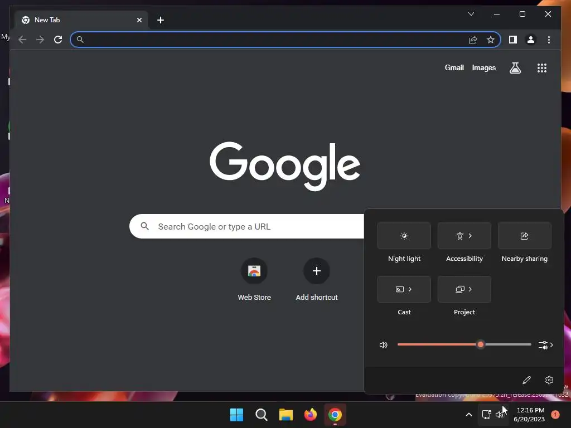571x428 pixels.
Task: Click the network tray icon
Action: 486,415
